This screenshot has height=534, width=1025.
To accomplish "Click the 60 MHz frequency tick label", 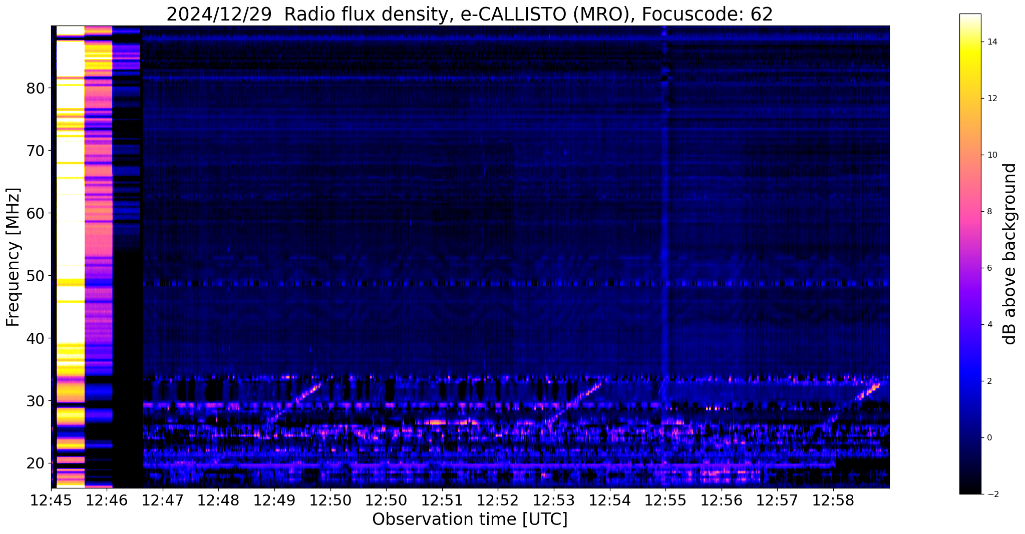I will 36,213.
